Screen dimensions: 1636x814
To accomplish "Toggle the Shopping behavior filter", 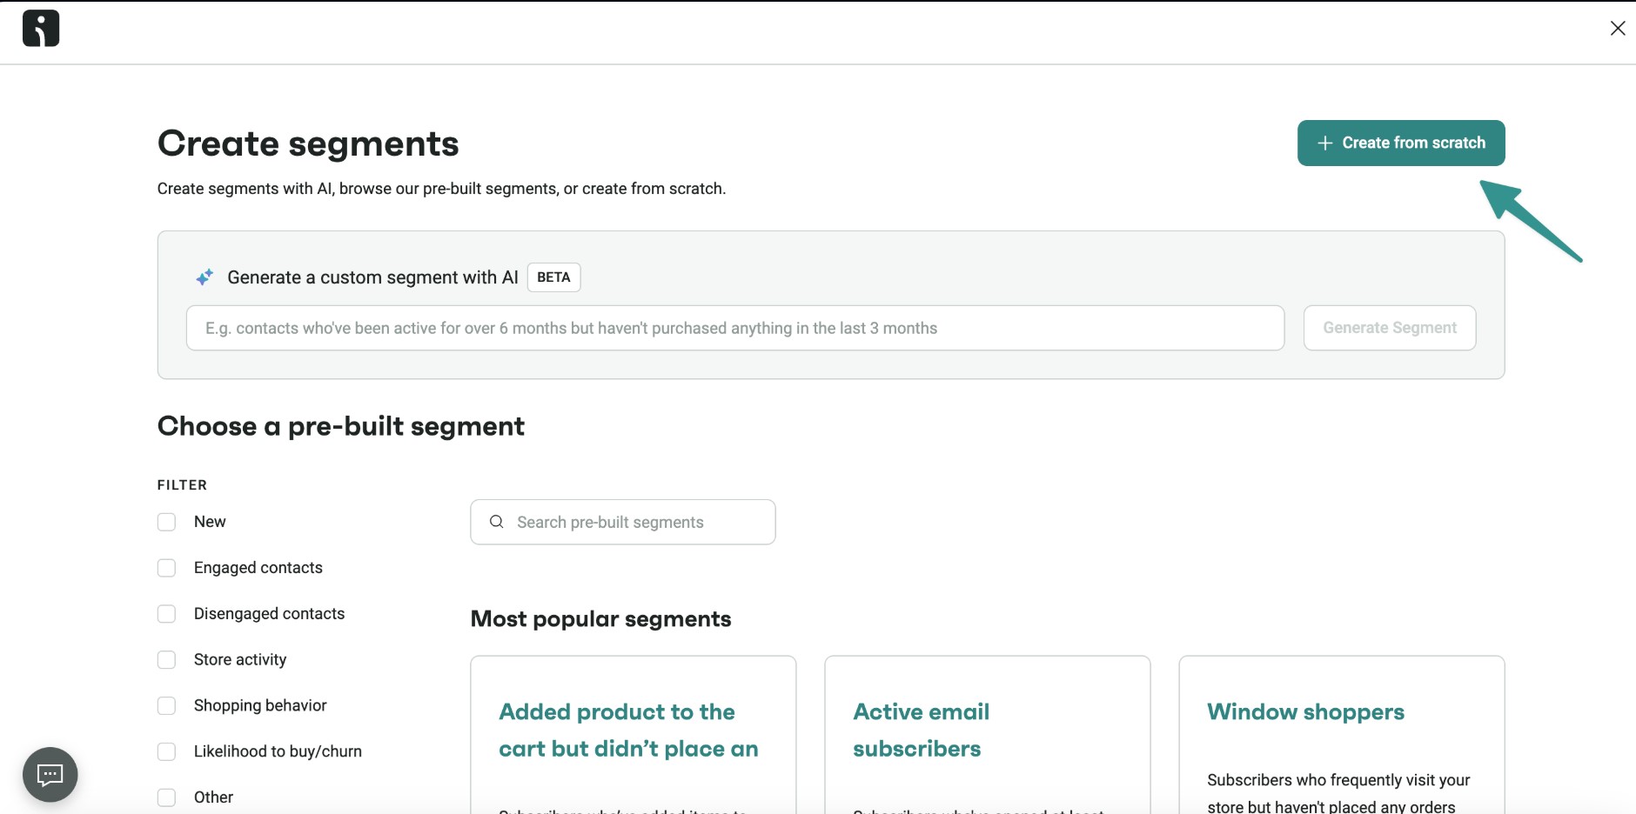I will click(166, 706).
